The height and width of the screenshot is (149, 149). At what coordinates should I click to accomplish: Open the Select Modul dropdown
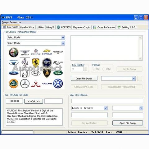point(63,43)
